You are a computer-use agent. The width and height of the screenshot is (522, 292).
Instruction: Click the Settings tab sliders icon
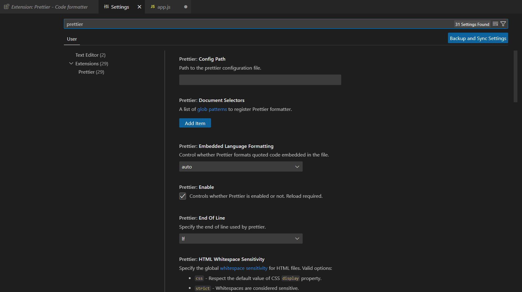pyautogui.click(x=106, y=7)
